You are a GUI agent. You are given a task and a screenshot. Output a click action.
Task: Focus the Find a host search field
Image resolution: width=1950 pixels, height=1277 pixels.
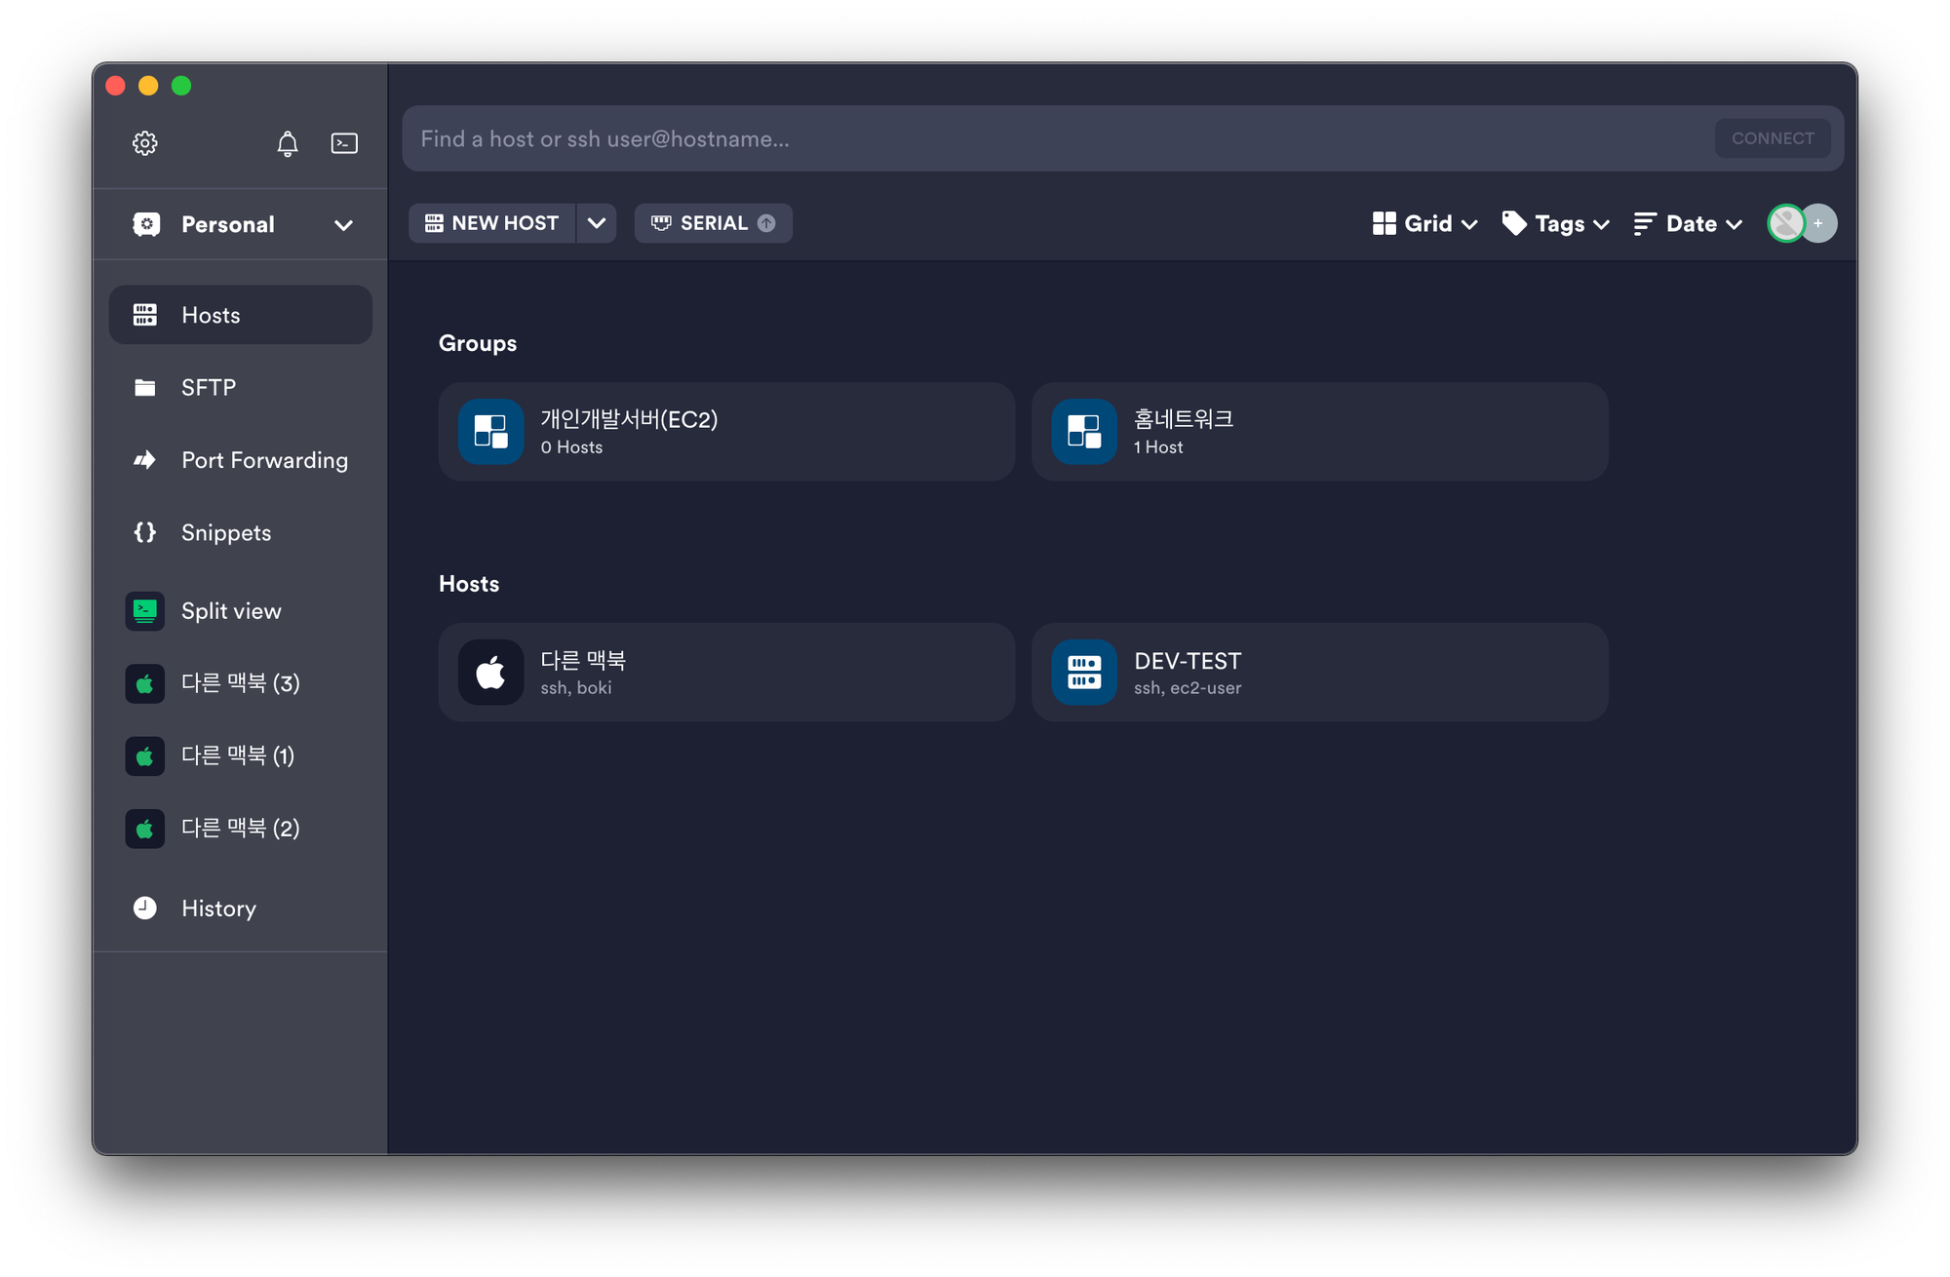point(1053,138)
